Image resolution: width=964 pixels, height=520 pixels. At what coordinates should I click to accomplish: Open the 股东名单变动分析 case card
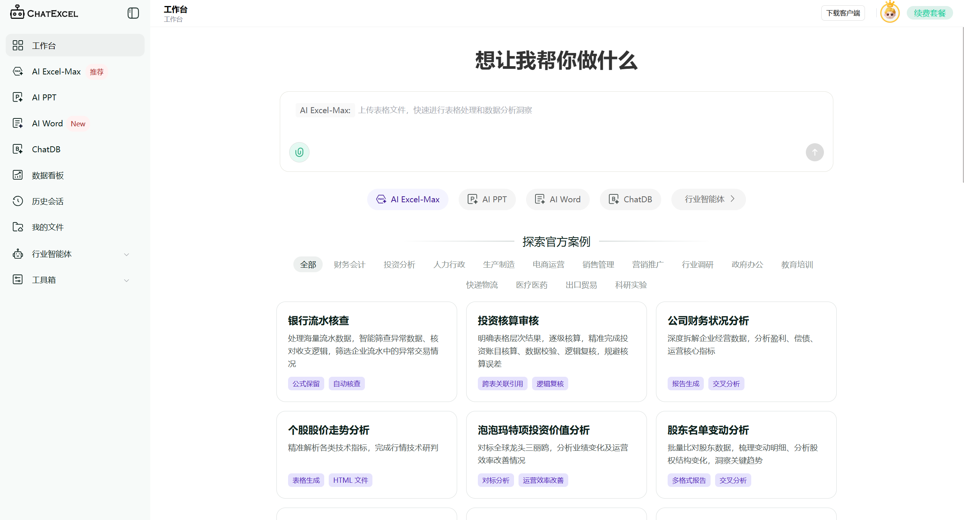pos(746,455)
